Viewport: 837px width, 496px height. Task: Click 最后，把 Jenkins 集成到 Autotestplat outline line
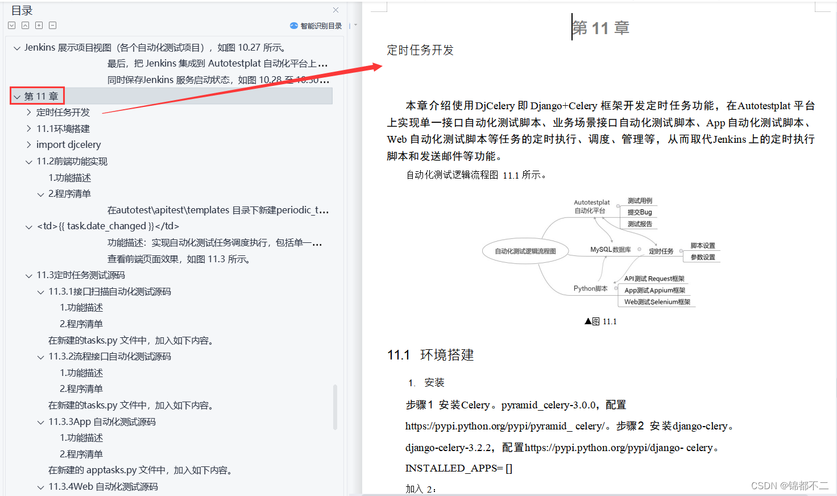[217, 64]
